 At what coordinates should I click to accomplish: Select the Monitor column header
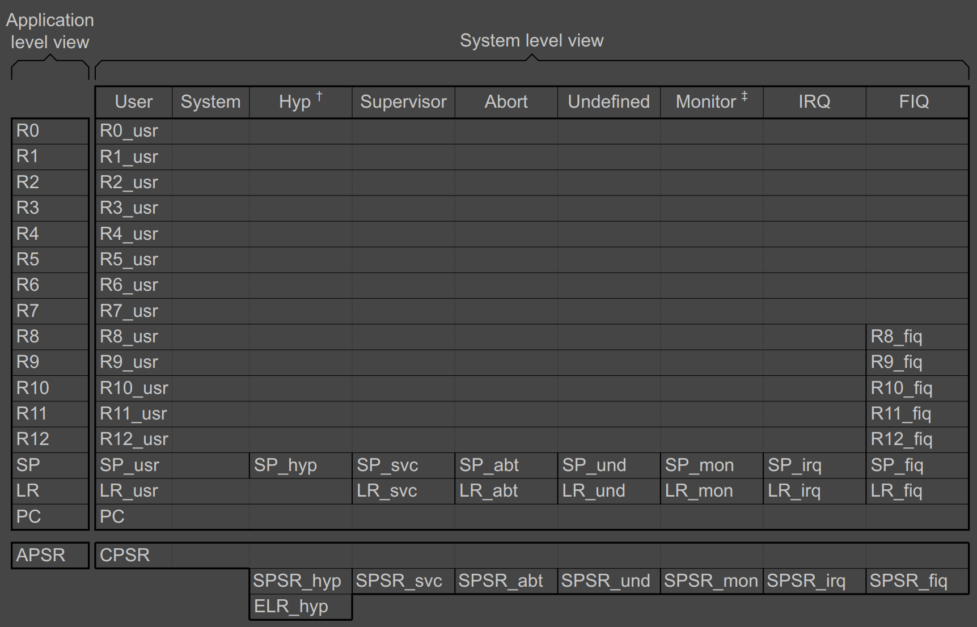pyautogui.click(x=712, y=102)
